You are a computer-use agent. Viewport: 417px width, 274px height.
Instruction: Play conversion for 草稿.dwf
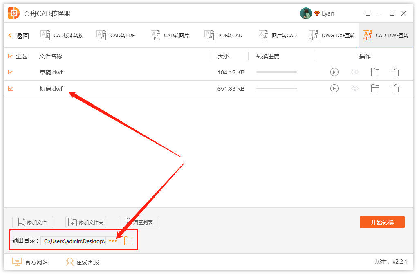(334, 72)
